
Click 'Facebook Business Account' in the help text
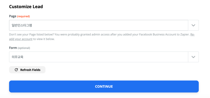(157, 35)
